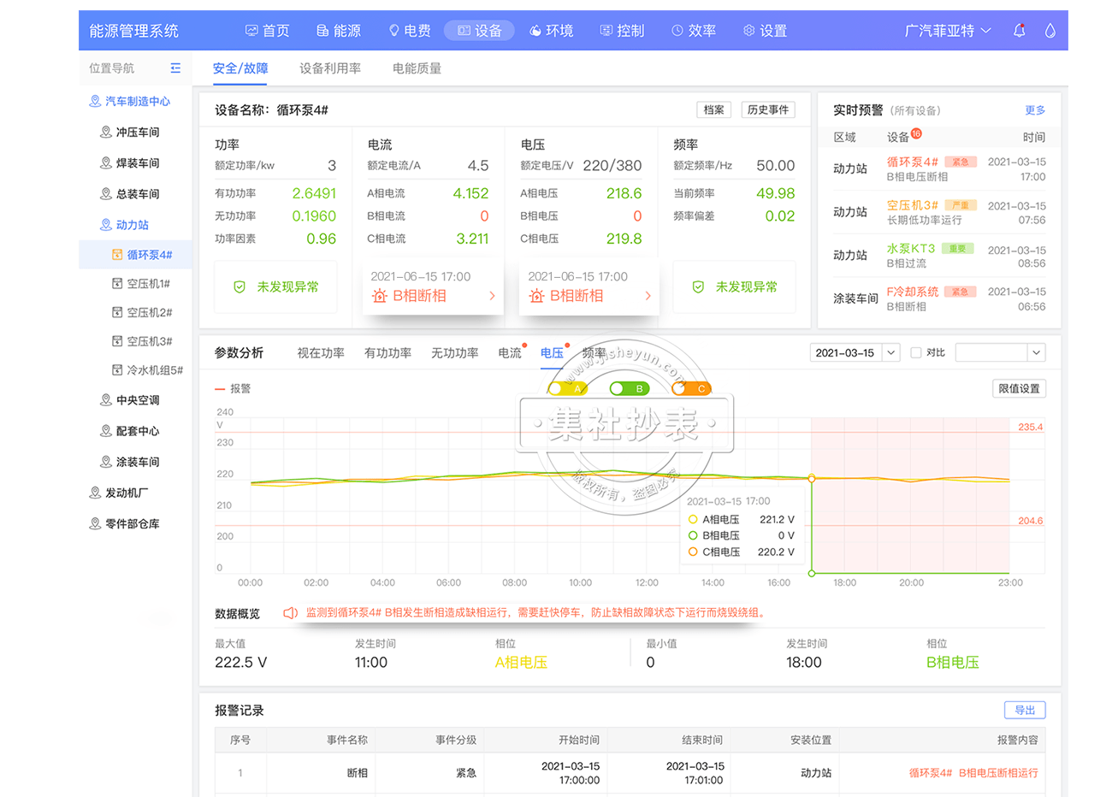Viewport: 1112px width, 797px height.
Task: Toggle the green B phase switch
Action: [x=629, y=388]
